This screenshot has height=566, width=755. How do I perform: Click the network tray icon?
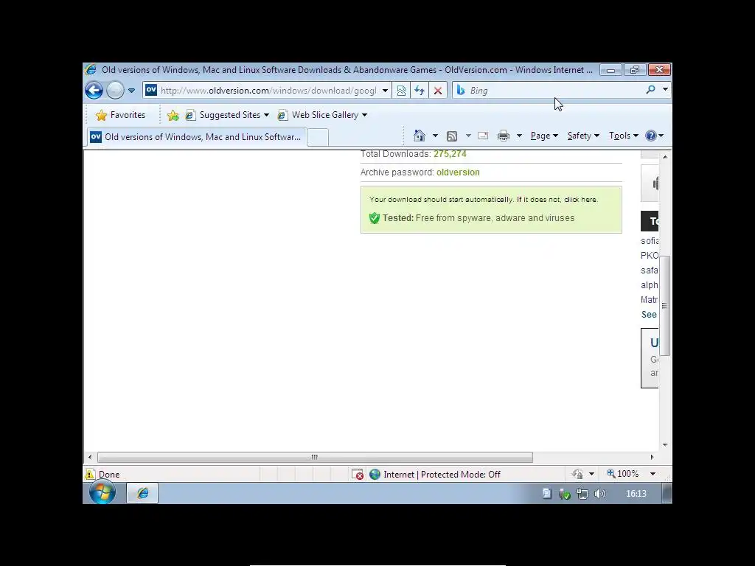582,494
